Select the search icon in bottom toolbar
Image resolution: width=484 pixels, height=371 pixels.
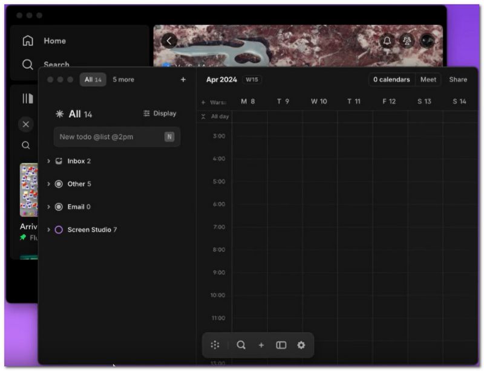(241, 345)
